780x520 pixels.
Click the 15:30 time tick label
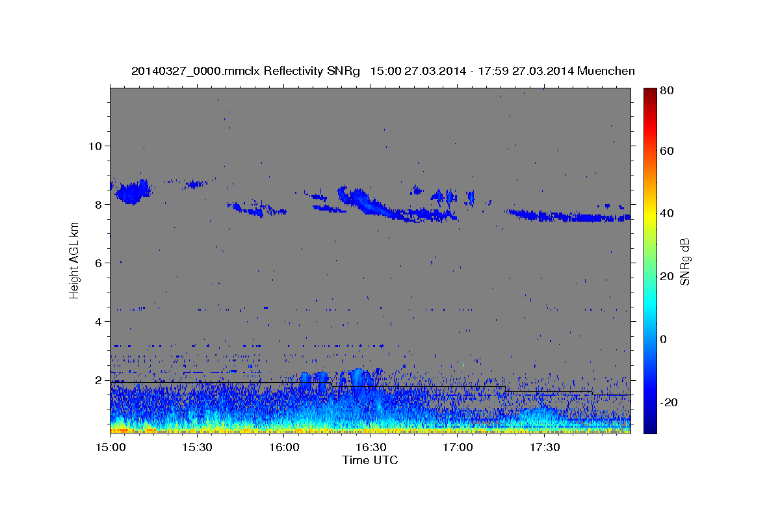[197, 448]
